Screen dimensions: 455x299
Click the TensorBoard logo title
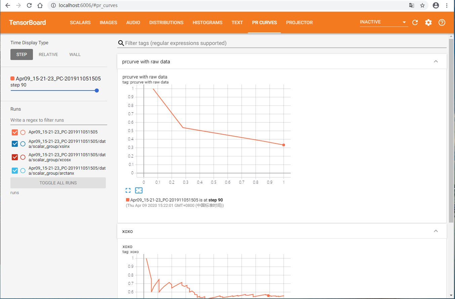28,22
